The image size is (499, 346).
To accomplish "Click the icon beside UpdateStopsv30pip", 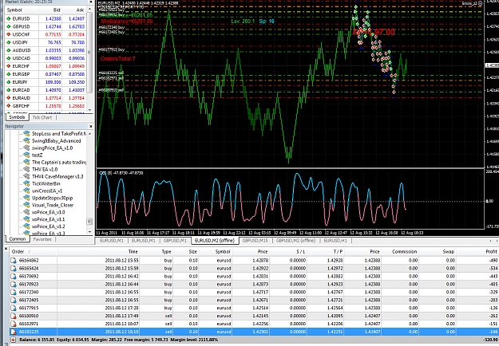I will tap(26, 198).
